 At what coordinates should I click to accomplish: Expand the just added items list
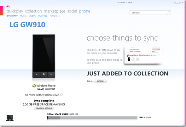[x=100, y=81]
